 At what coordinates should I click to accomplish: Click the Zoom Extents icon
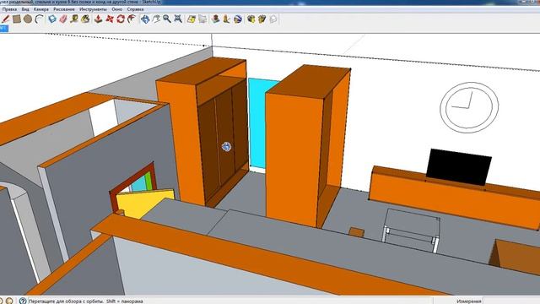(x=178, y=19)
